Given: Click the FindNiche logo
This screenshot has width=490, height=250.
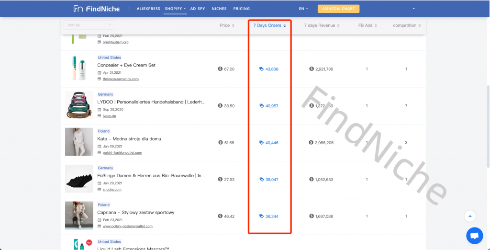Looking at the screenshot, I should [97, 9].
